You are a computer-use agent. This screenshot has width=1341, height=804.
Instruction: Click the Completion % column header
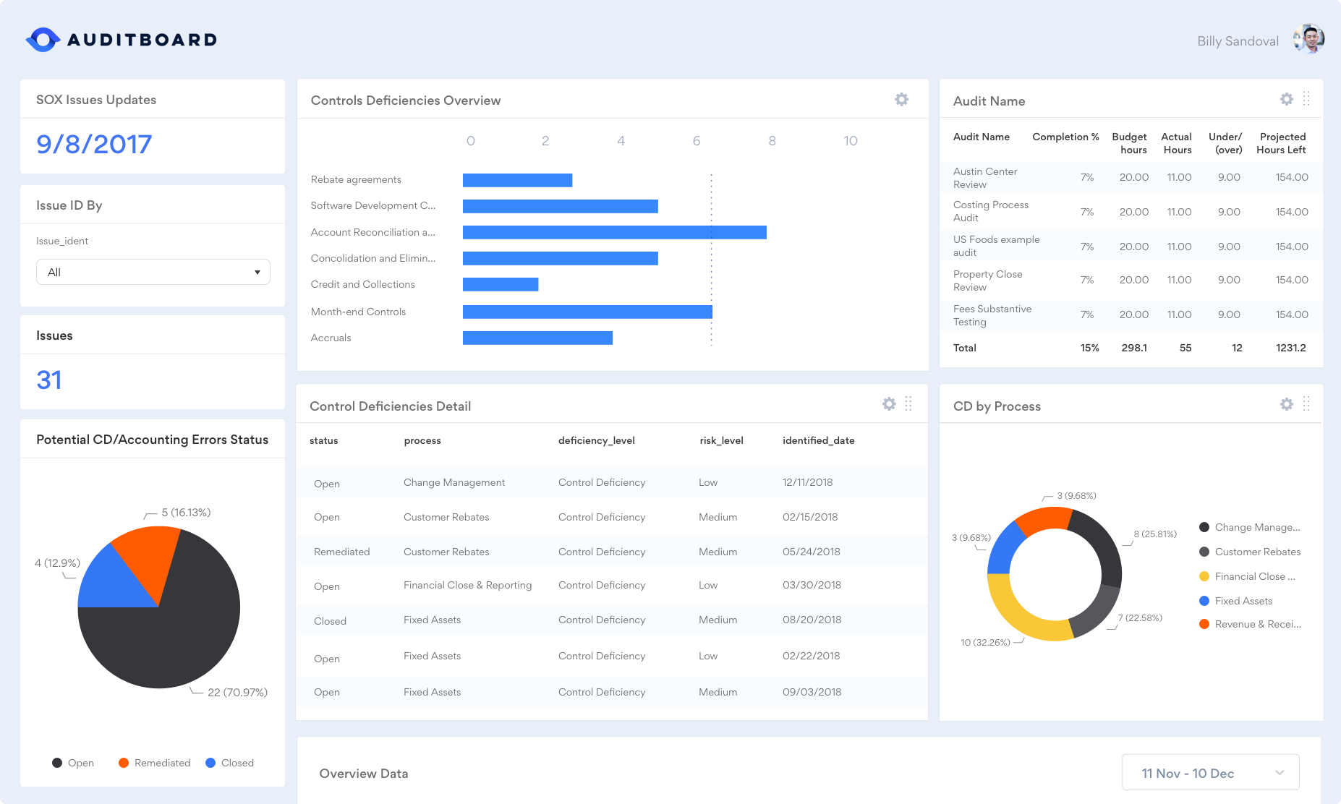point(1065,137)
